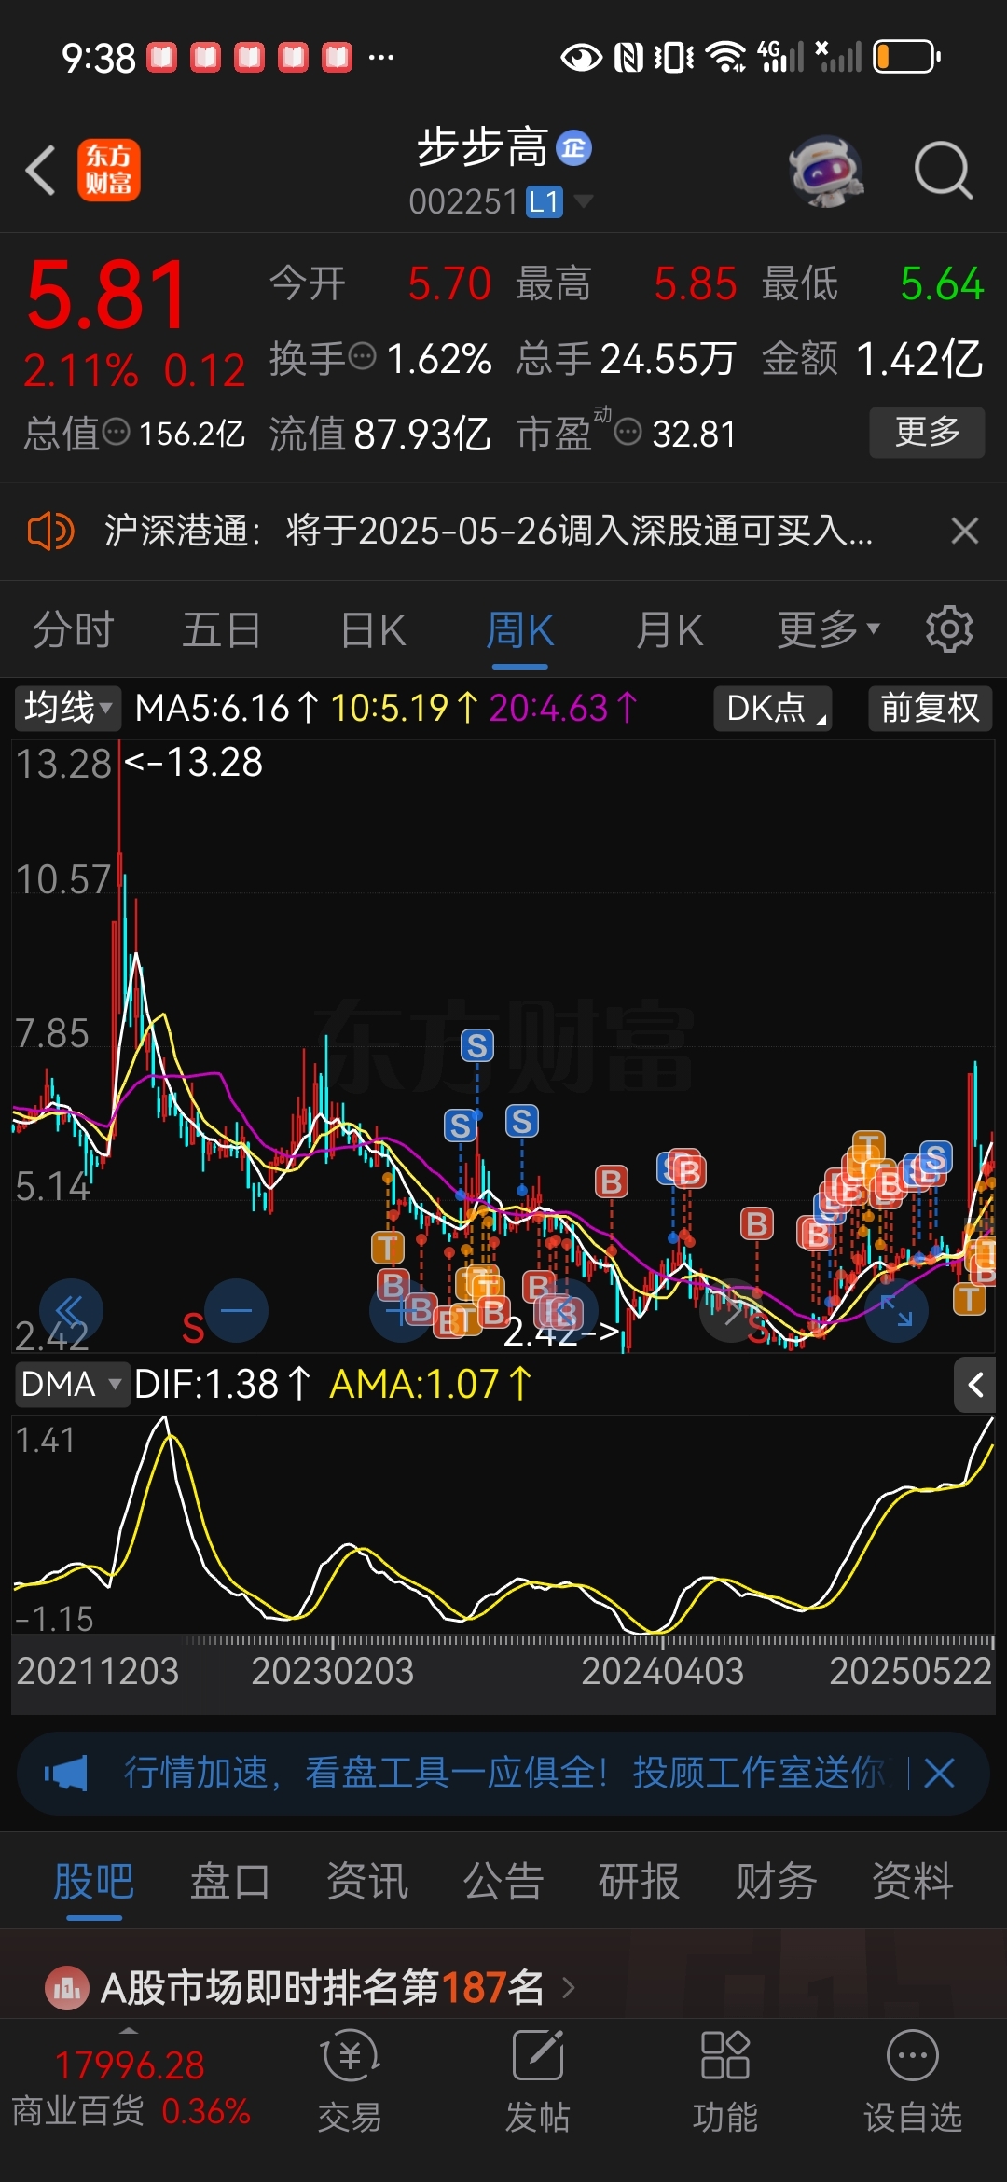Open the 沪深港通 announcement text
1007x2182 pixels.
click(x=488, y=532)
